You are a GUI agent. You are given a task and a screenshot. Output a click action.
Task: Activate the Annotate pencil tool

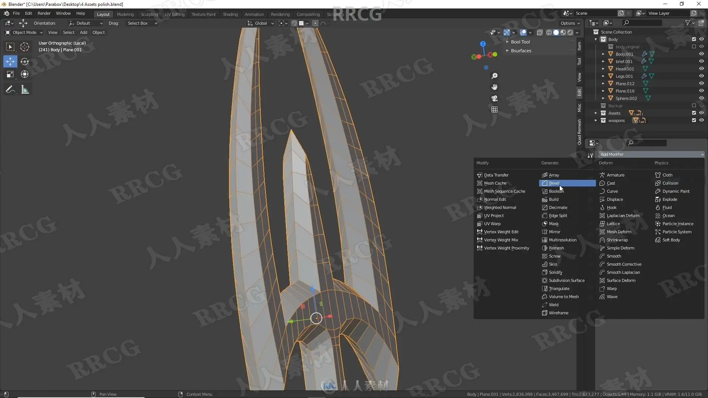tap(10, 90)
